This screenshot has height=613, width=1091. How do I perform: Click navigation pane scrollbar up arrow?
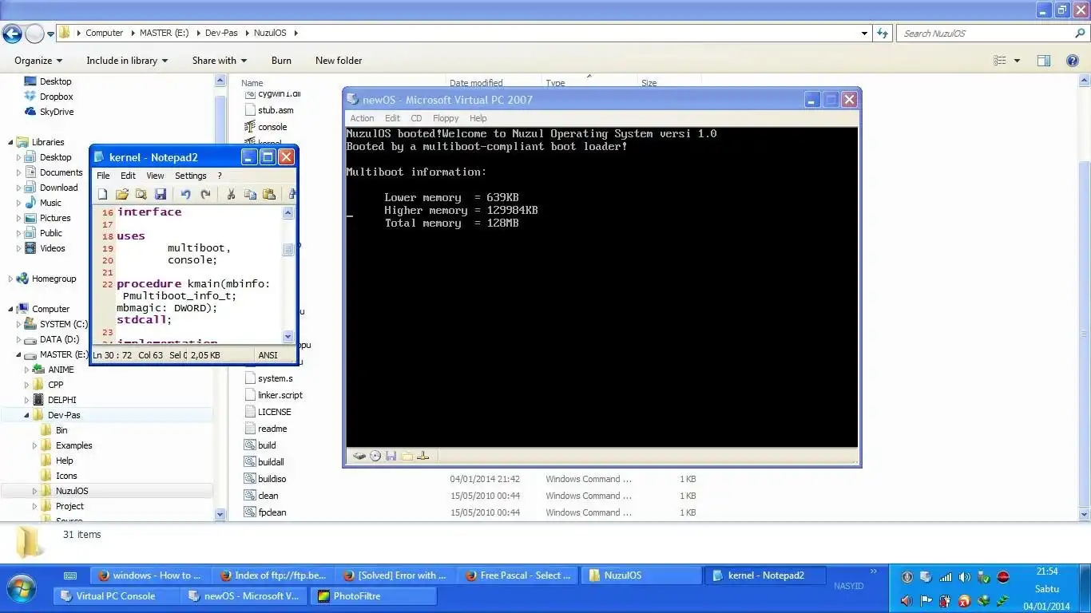(220, 81)
